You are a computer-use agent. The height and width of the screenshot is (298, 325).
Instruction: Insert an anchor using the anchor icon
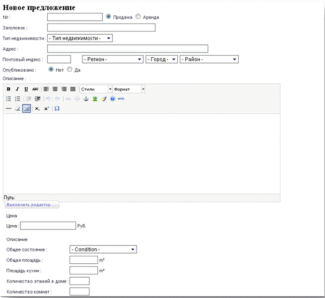[x=86, y=99]
